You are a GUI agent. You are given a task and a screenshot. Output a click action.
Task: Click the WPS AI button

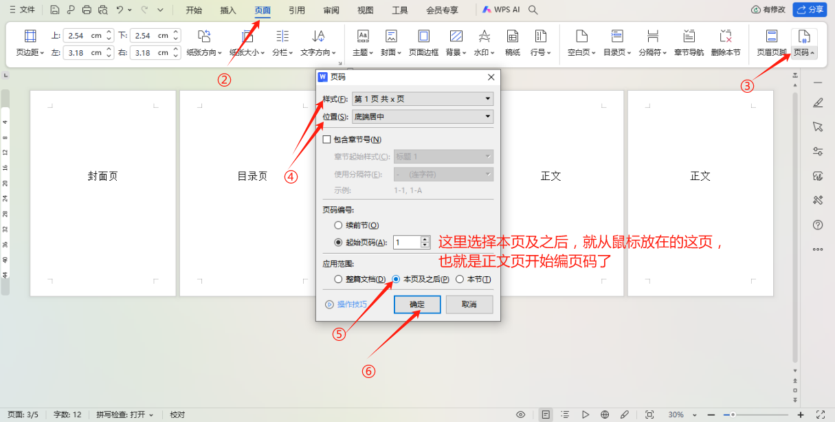500,10
